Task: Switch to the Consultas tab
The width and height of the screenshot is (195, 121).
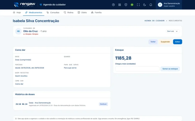Action: (53, 12)
